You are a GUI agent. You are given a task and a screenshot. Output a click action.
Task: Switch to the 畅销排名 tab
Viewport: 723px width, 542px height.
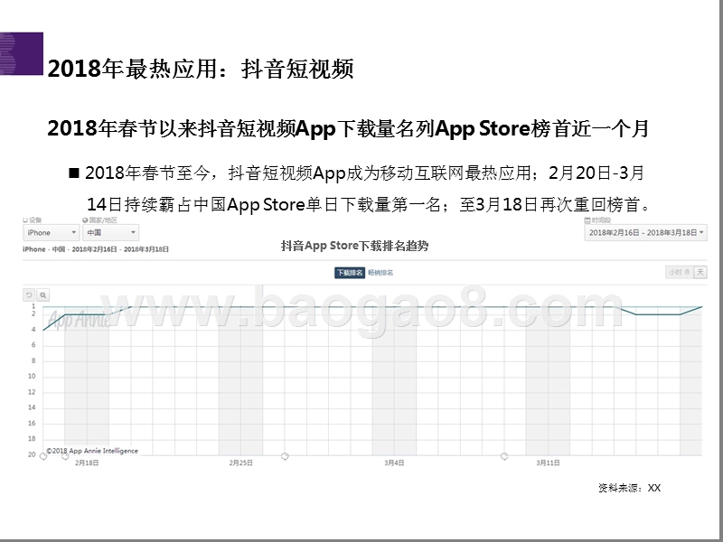tap(380, 273)
